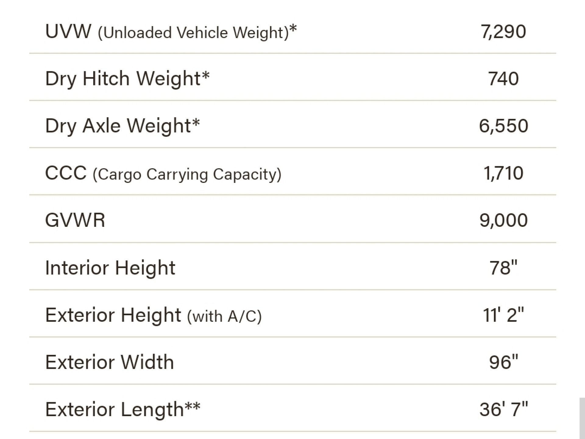Click the 36' 7" exterior length value
The height and width of the screenshot is (439, 585).
click(x=503, y=409)
